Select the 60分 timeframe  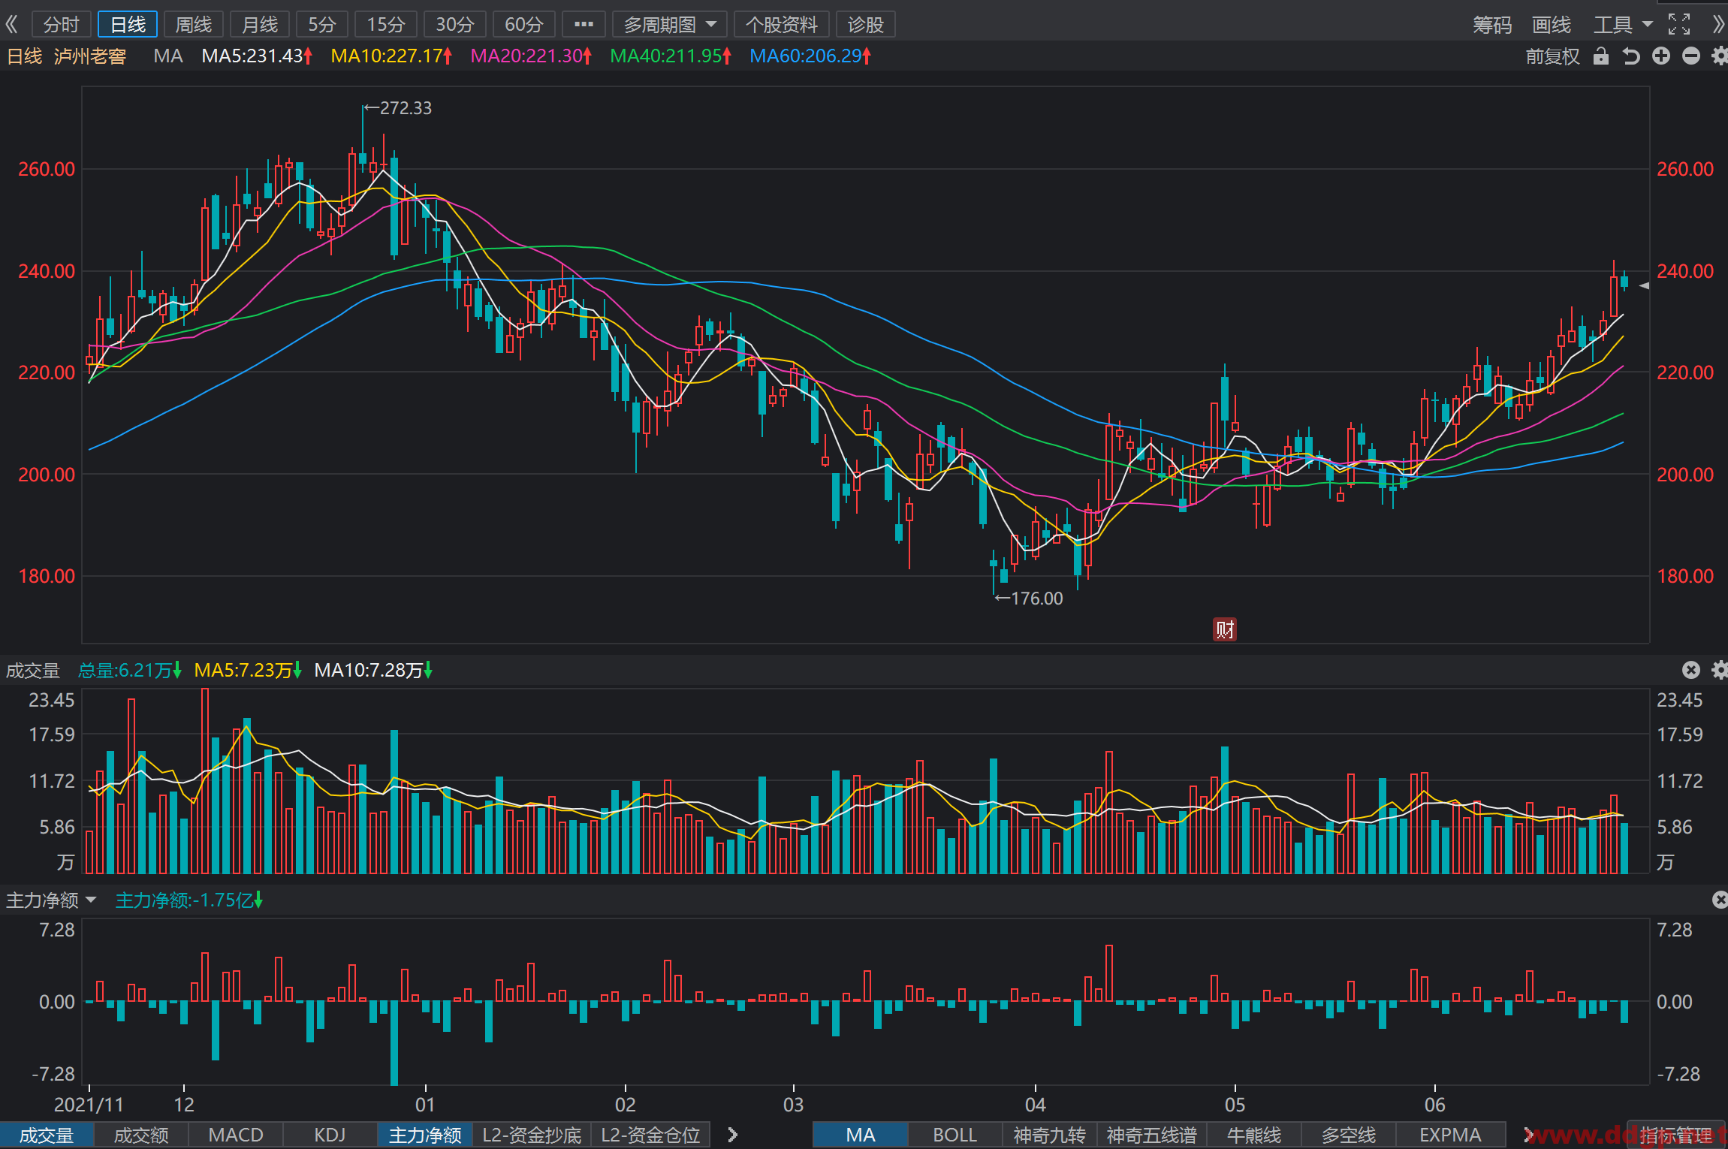coord(523,25)
